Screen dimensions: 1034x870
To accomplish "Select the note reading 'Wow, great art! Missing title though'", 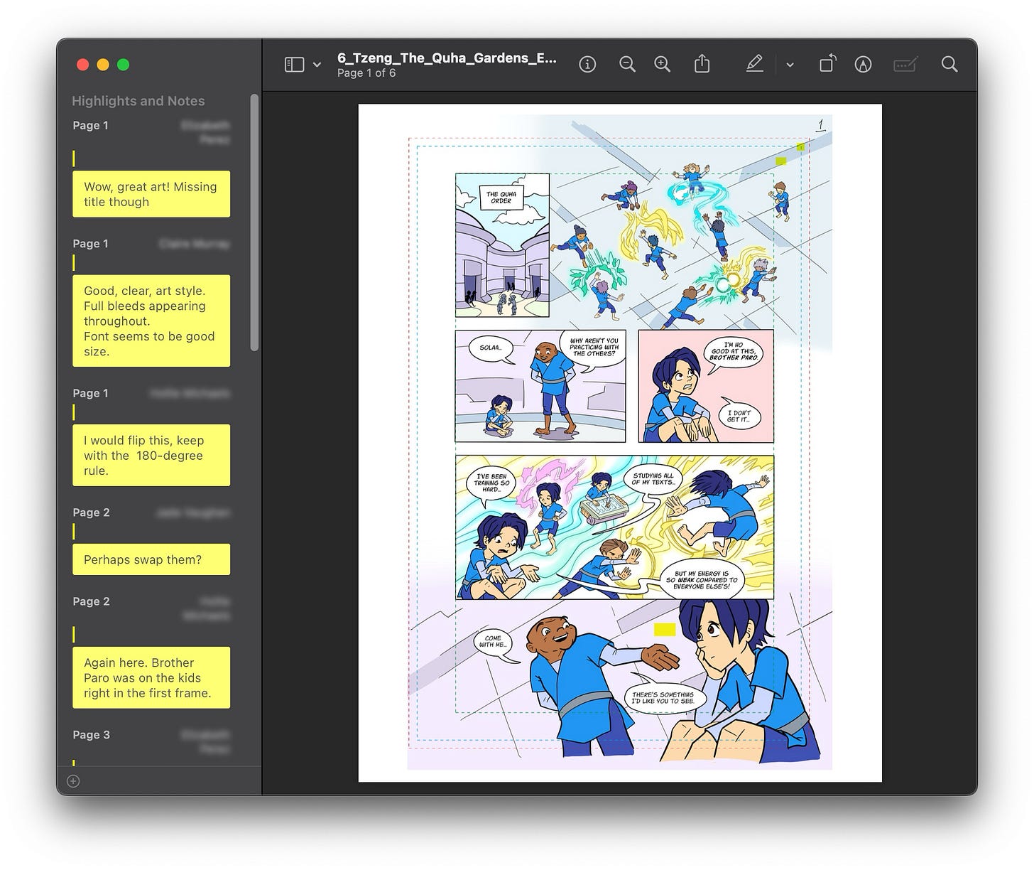I will click(151, 194).
